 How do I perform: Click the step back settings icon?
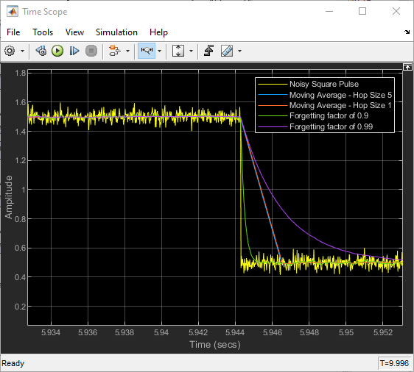tap(41, 51)
